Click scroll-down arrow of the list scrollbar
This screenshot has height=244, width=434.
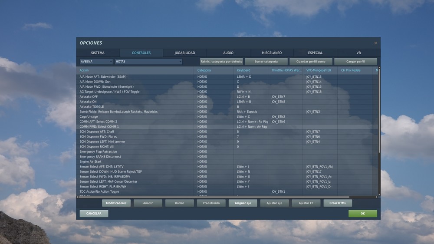(x=379, y=195)
